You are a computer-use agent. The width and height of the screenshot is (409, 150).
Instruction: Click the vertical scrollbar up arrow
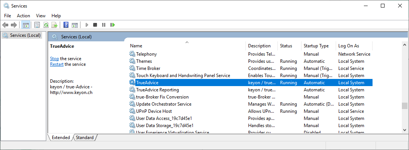404,45
